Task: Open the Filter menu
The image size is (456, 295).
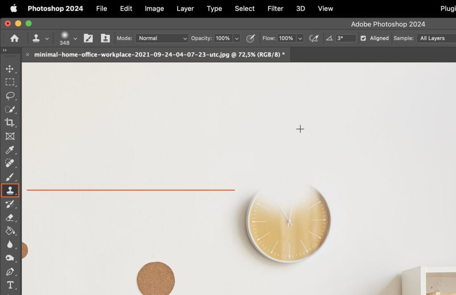Action: click(275, 8)
